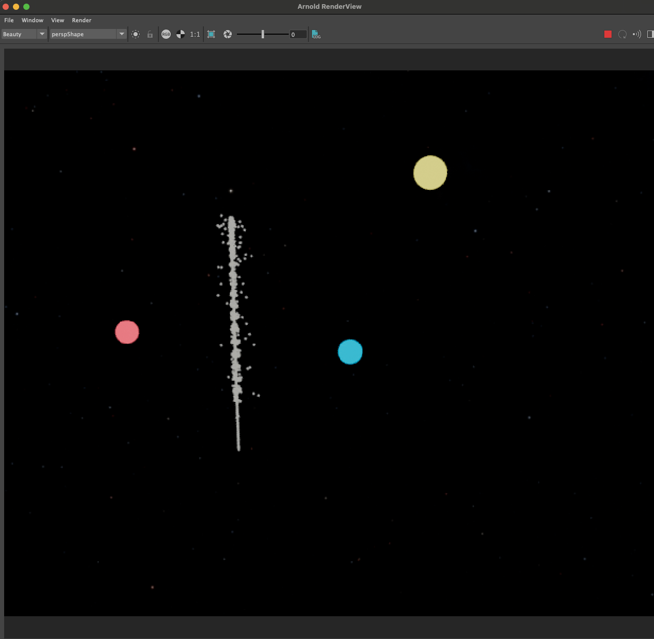Open the Window menu

point(32,20)
